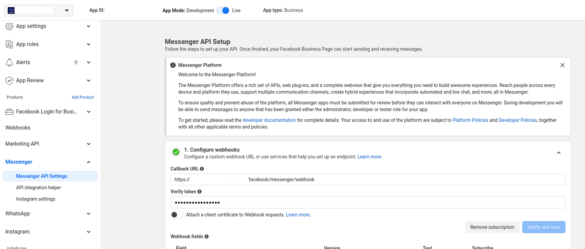
Task: Click the info icon beside Verify token
Action: [199, 191]
